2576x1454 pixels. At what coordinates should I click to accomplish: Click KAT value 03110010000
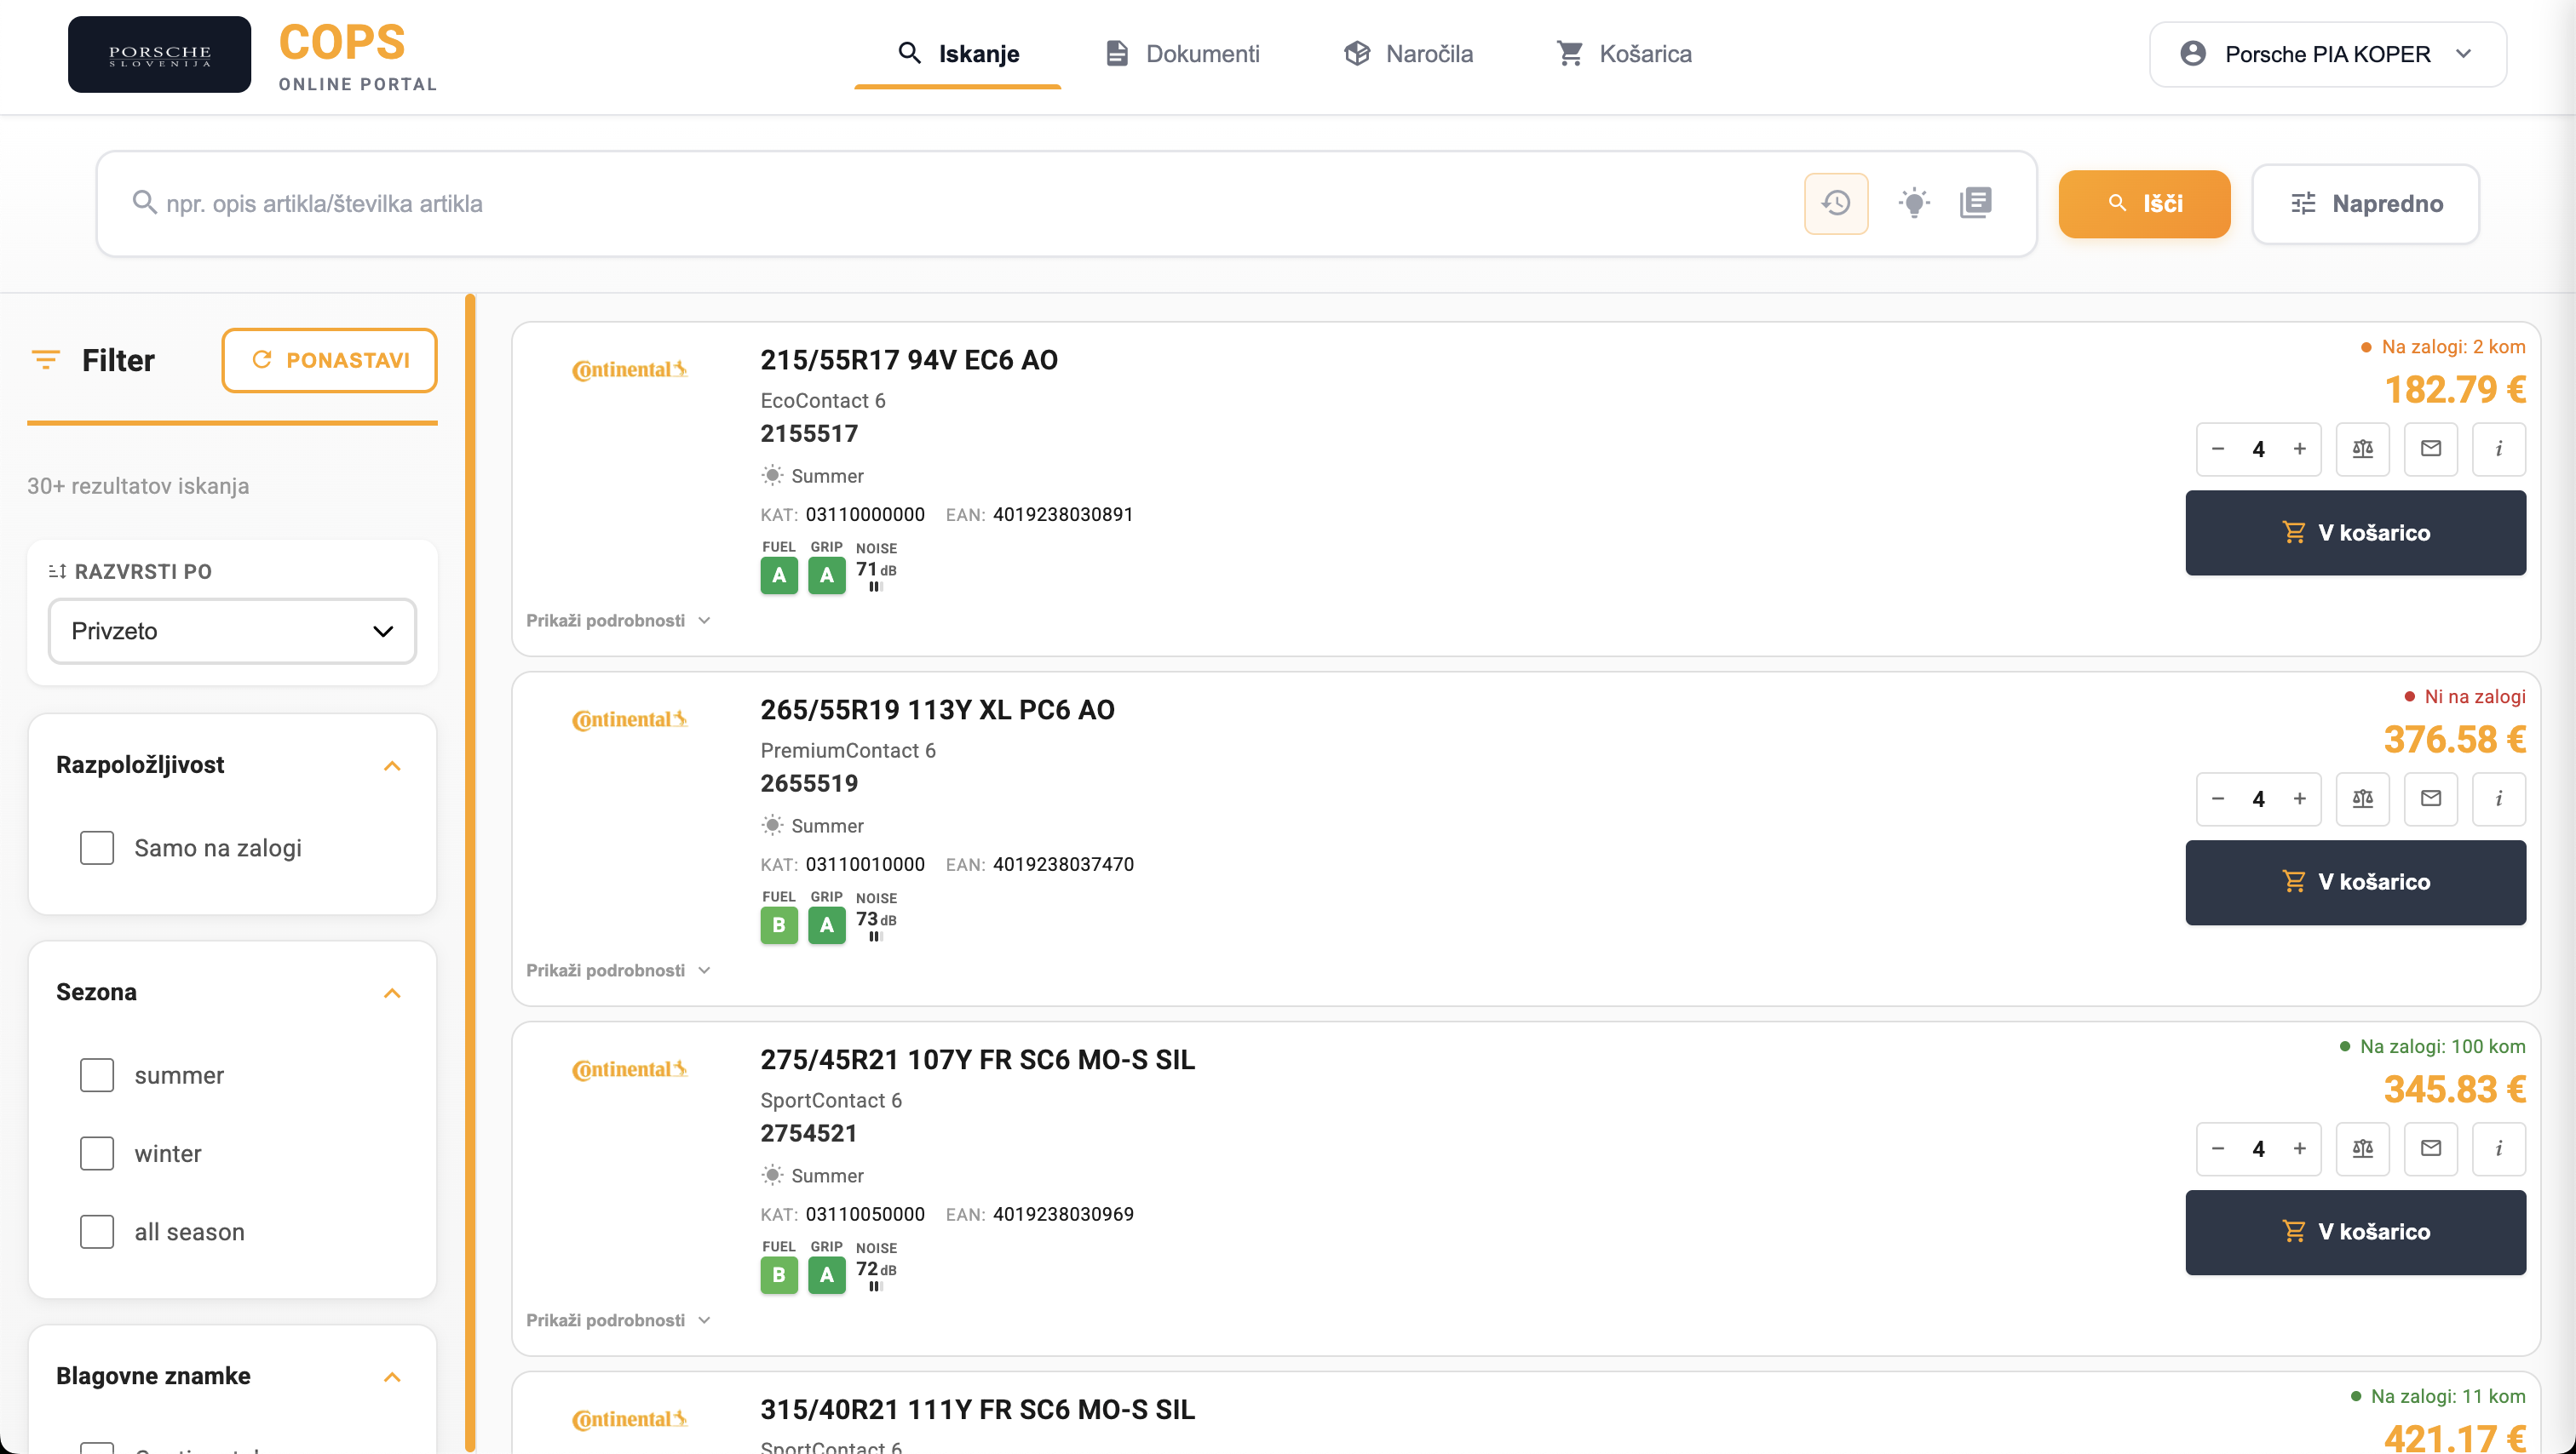click(x=864, y=864)
